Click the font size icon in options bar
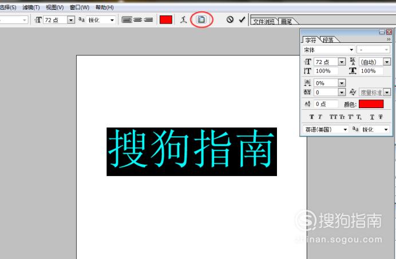Image resolution: width=396 pixels, height=259 pixels. tap(38, 19)
